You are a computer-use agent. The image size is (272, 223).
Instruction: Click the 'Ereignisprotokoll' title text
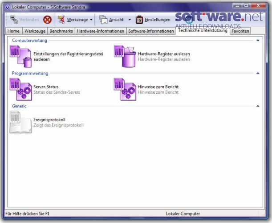tap(49, 120)
